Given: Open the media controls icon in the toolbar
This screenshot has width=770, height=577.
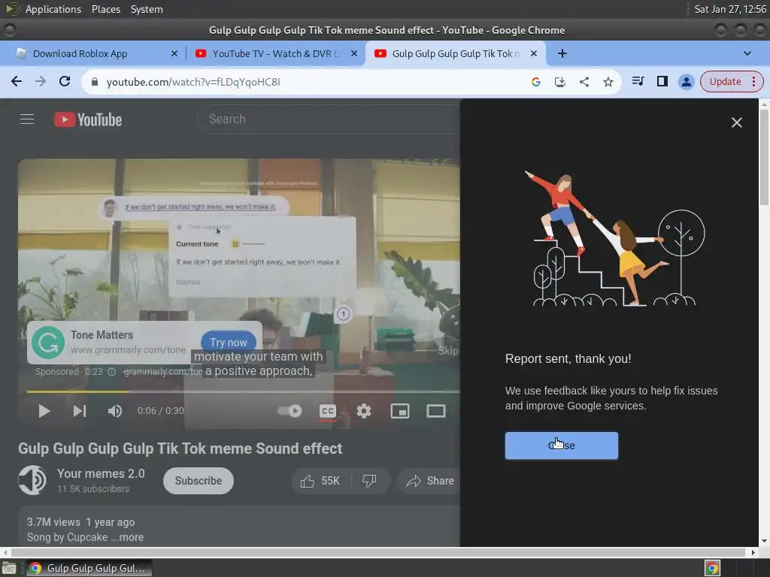Looking at the screenshot, I should (638, 81).
